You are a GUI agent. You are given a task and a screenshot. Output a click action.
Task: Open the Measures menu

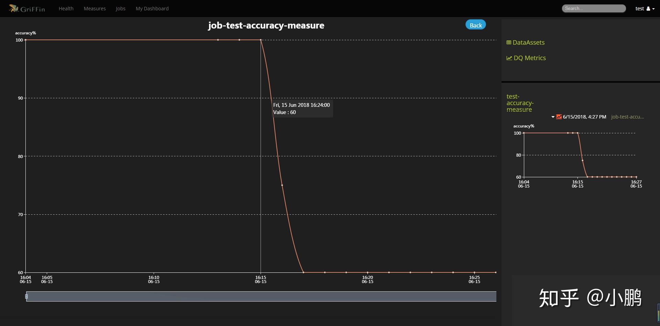tap(95, 9)
